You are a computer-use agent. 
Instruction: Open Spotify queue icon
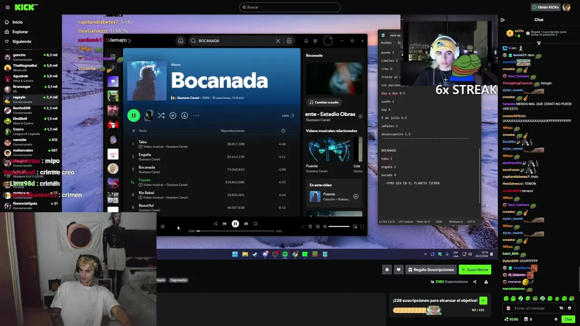click(310, 226)
